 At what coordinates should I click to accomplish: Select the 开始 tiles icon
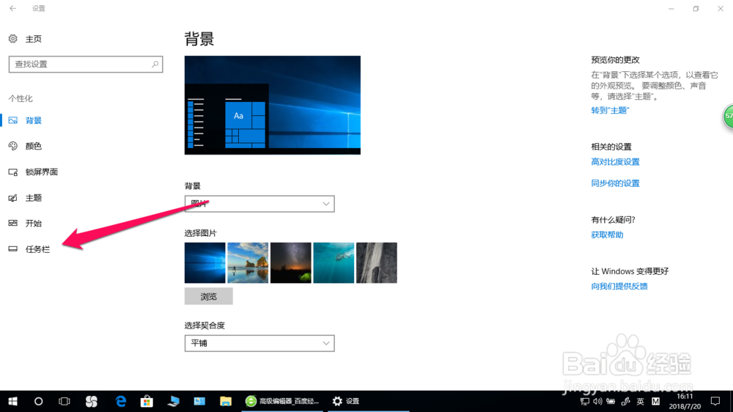13,223
